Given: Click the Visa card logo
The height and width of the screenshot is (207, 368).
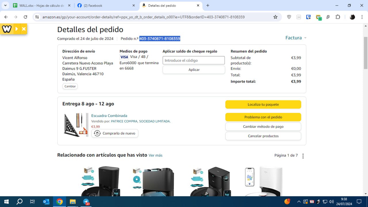Looking at the screenshot, I should pyautogui.click(x=124, y=57).
